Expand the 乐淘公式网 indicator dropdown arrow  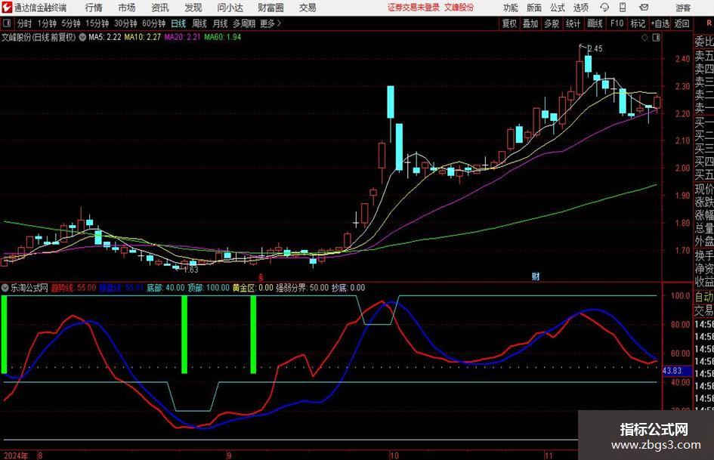5,288
